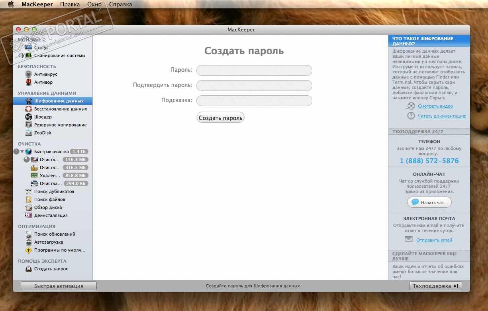Click the Подсказка input field
Viewport: 488px width, 311px height.
pos(254,100)
